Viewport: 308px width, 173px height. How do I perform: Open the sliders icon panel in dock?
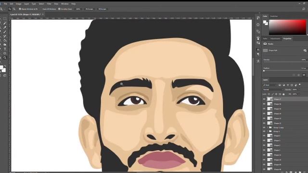click(258, 43)
